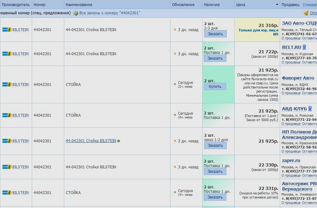Sort by the Номер column header
Viewport: 317px width, 208px height.
point(48,5)
